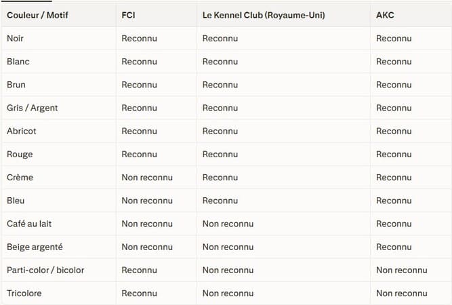Select the "Gris / Argent" cell

coord(33,108)
